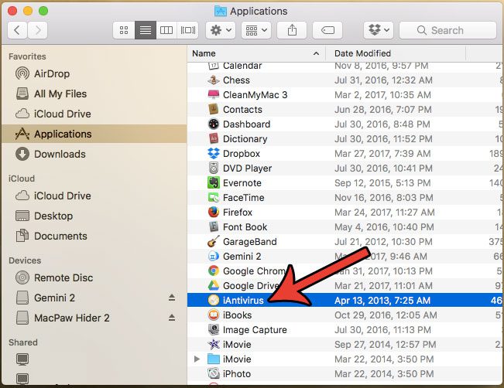Viewport: 504px width, 388px height.
Task: Go back with the back arrow
Action: coord(18,30)
